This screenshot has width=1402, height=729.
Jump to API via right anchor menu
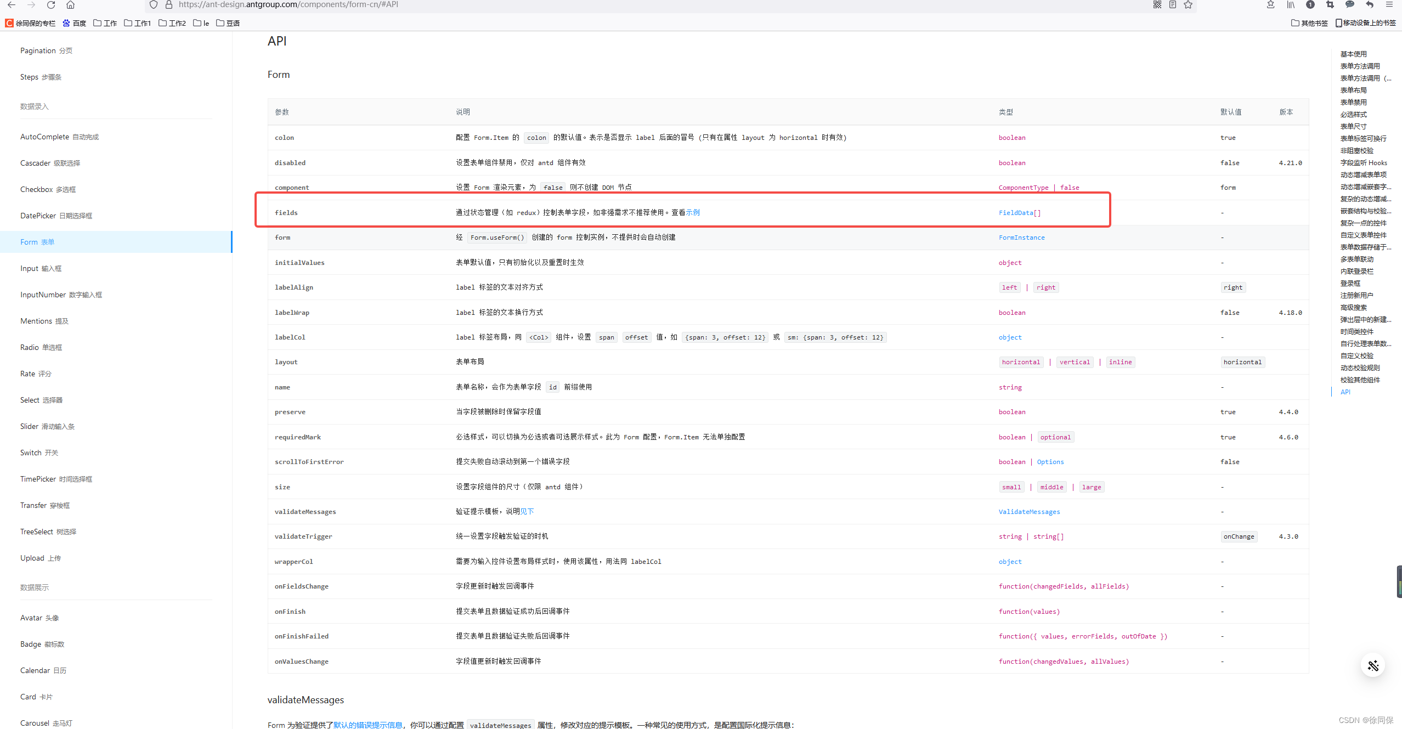tap(1346, 392)
